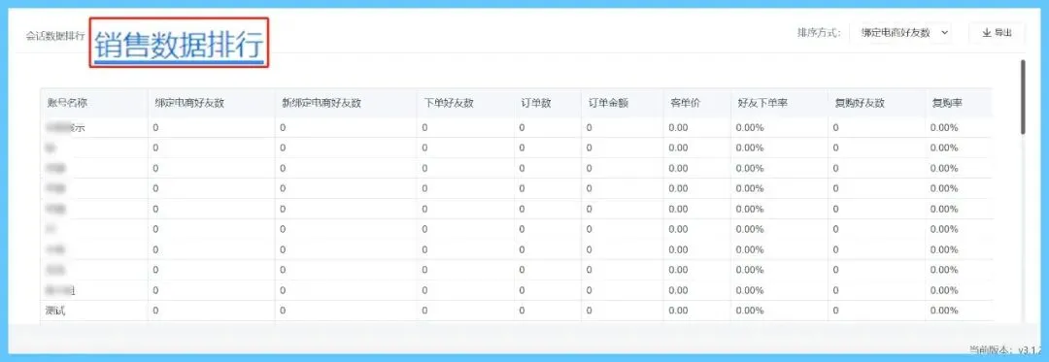Switch to the 会话数据排行 tab
The width and height of the screenshot is (1049, 362).
tap(55, 36)
